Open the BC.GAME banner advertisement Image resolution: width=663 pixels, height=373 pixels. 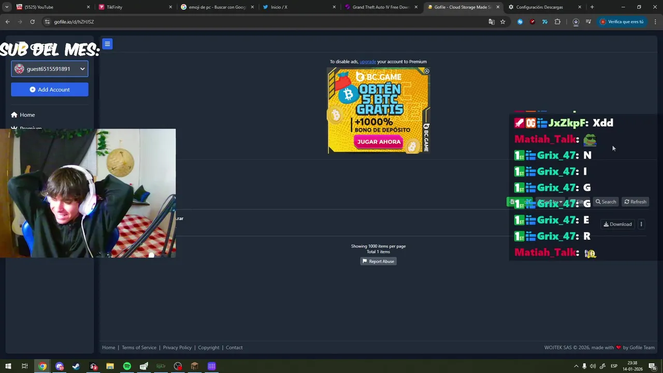[x=379, y=111]
